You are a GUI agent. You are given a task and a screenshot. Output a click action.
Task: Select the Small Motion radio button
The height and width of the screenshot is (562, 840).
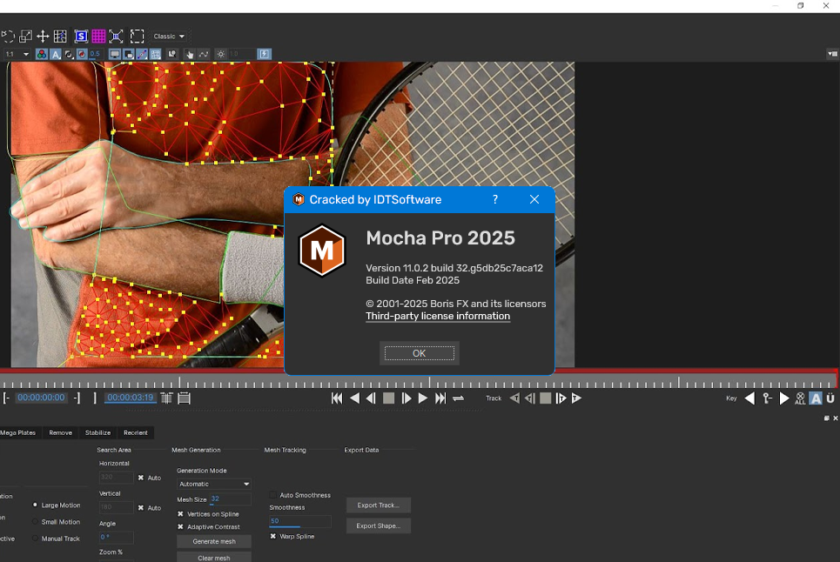[36, 521]
